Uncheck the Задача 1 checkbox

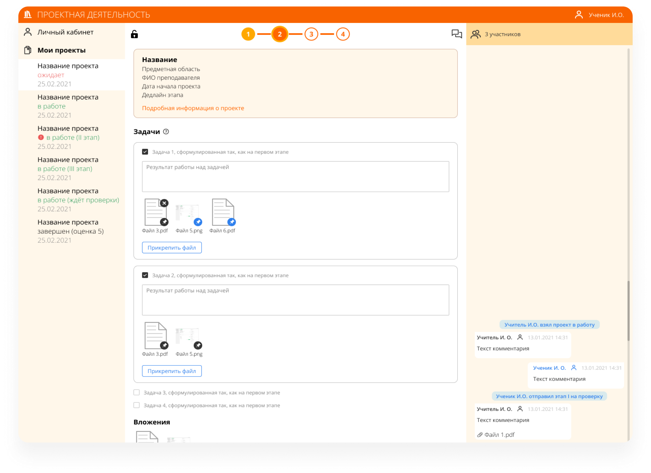click(145, 152)
